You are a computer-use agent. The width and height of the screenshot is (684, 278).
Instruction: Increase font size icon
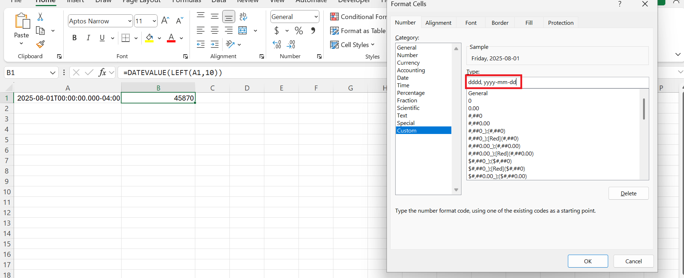point(165,20)
